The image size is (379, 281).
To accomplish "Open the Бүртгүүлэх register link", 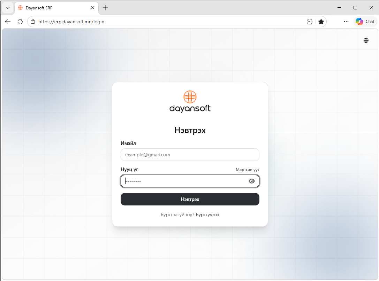I will 207,214.
